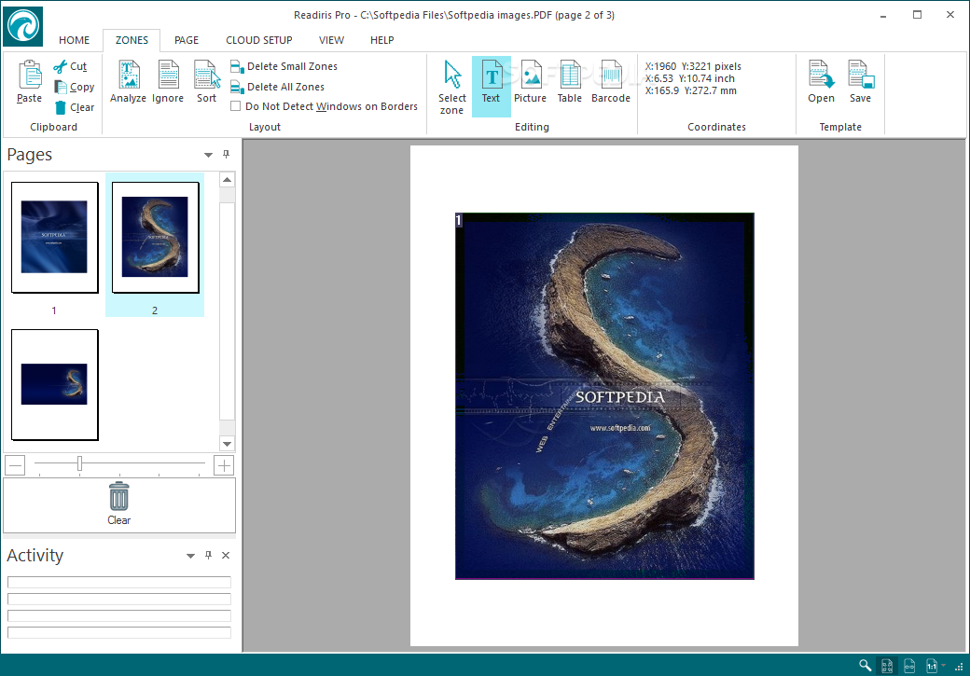The image size is (970, 676).
Task: Click the Paste icon in Clipboard group
Action: 30,82
